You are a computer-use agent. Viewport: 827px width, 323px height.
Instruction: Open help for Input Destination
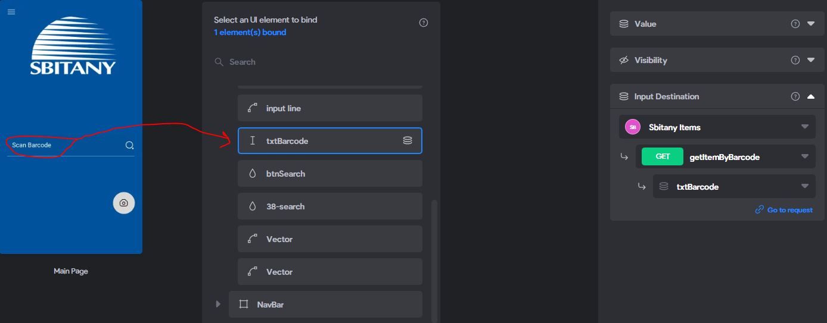795,96
